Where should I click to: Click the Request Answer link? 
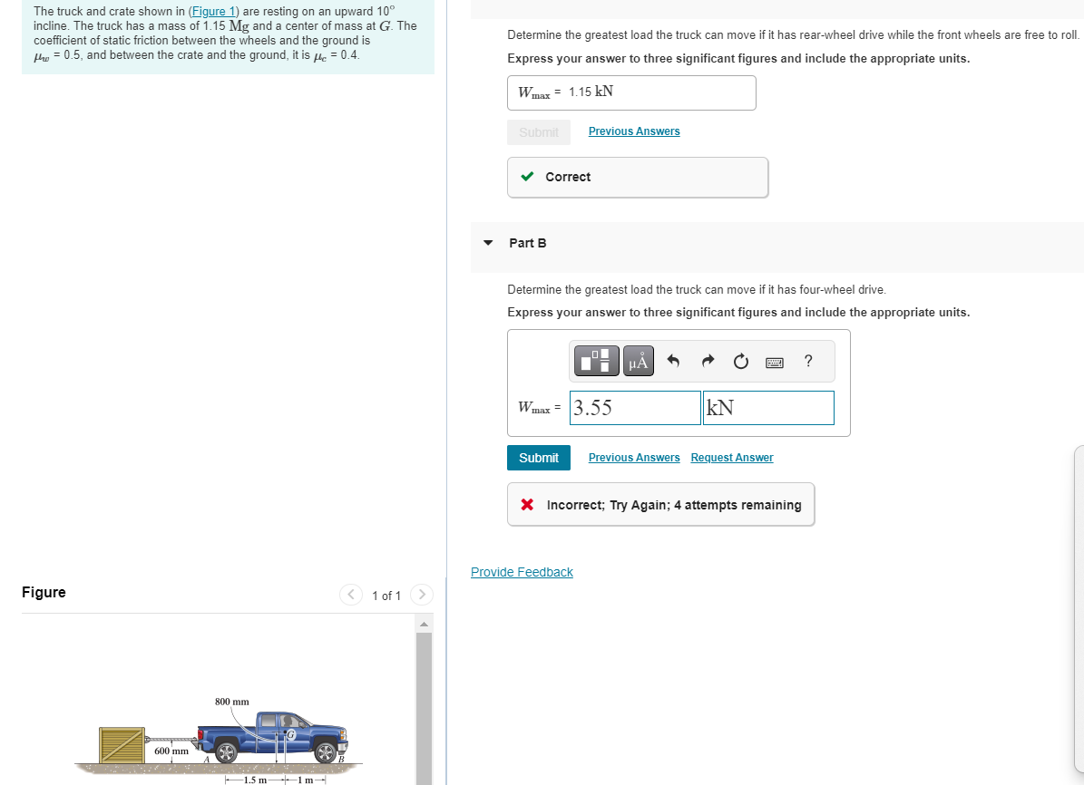point(731,457)
